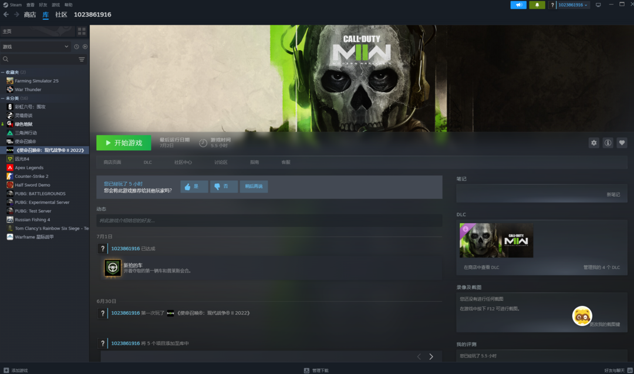Open Steam announcements megaphone icon
This screenshot has height=374, width=634.
(518, 5)
